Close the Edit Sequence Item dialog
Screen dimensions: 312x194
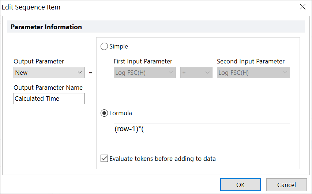[x=302, y=7]
